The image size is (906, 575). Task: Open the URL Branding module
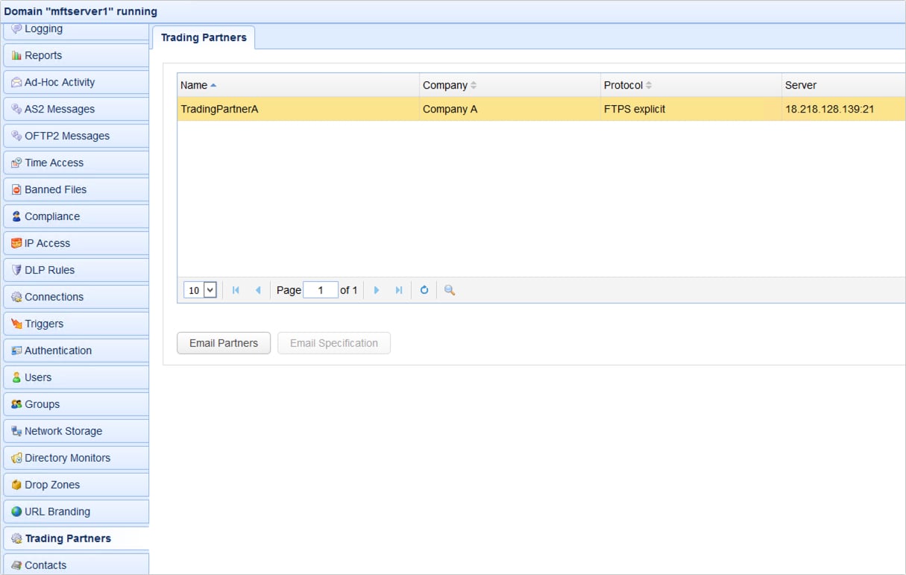pyautogui.click(x=57, y=512)
